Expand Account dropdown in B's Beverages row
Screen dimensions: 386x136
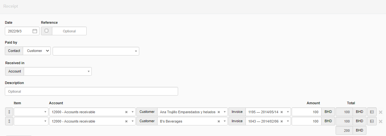point(133,121)
